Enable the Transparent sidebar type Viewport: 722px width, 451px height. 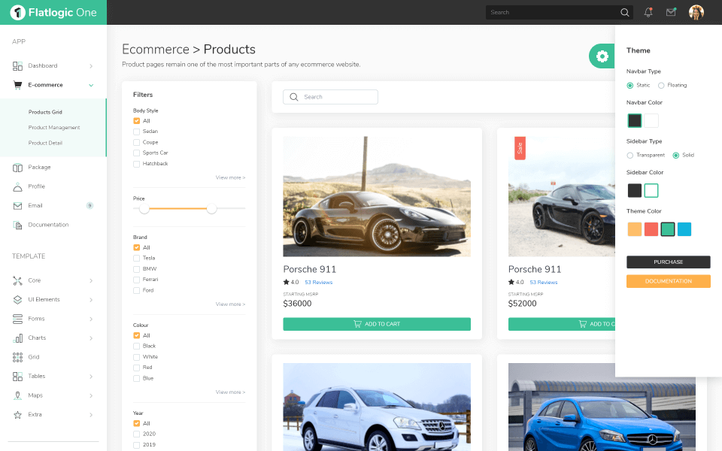click(630, 155)
